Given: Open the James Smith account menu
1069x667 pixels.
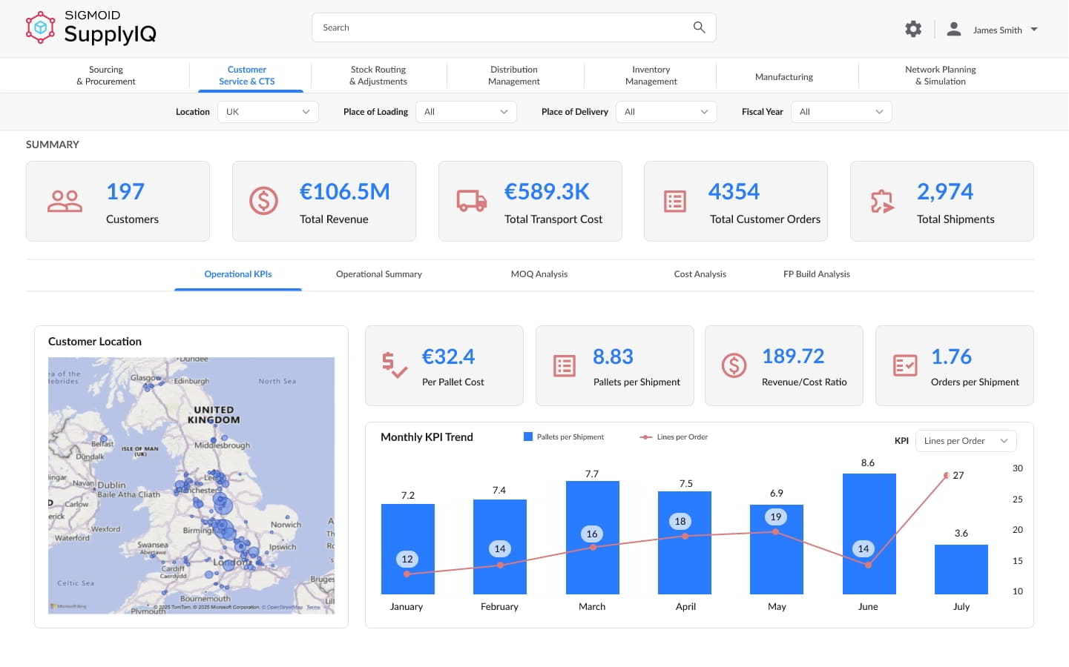Looking at the screenshot, I should tap(1004, 30).
